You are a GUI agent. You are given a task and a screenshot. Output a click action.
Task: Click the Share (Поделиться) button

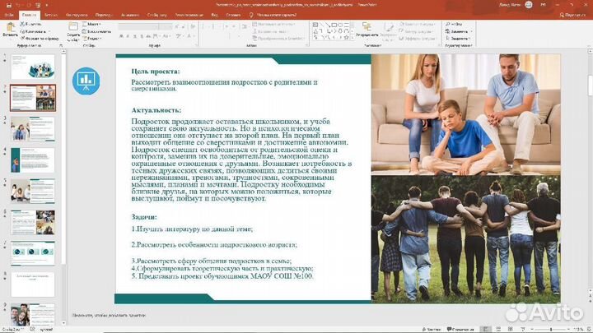tap(572, 15)
